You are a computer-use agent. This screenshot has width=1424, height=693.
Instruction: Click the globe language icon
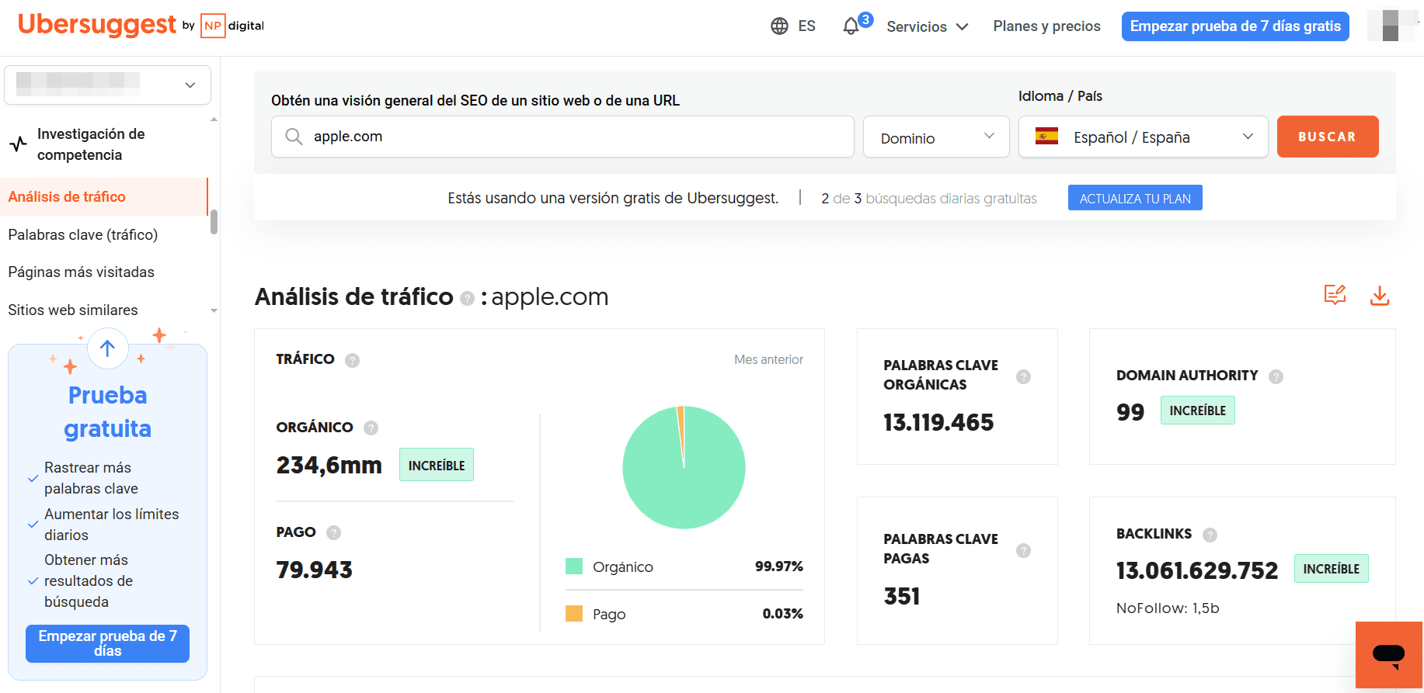click(779, 26)
